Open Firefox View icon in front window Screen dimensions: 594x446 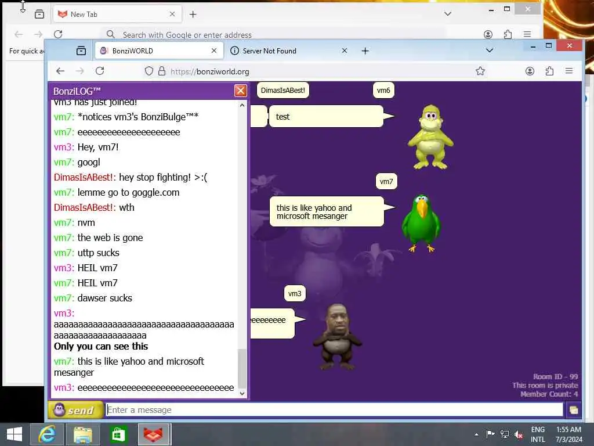(81, 51)
